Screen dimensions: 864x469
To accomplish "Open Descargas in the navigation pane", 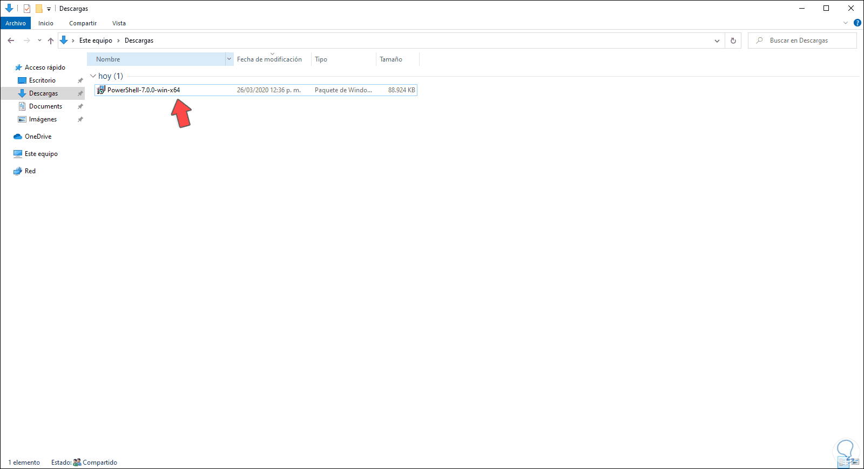I will click(x=43, y=93).
